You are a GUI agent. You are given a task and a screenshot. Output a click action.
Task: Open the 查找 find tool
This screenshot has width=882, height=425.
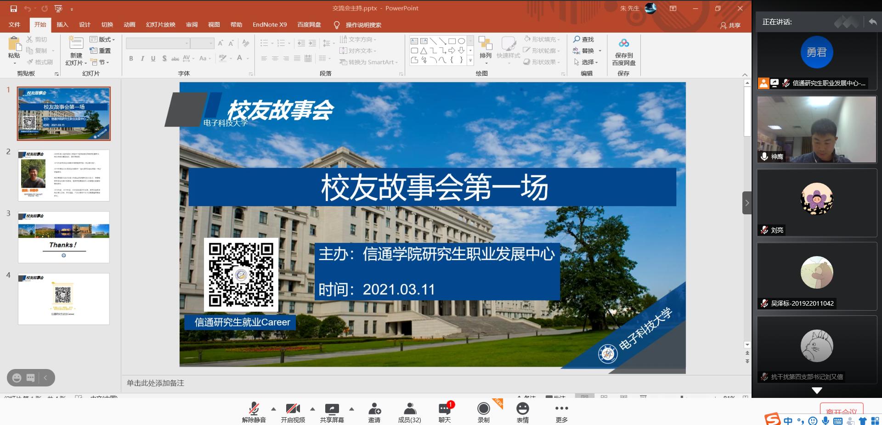tap(583, 39)
